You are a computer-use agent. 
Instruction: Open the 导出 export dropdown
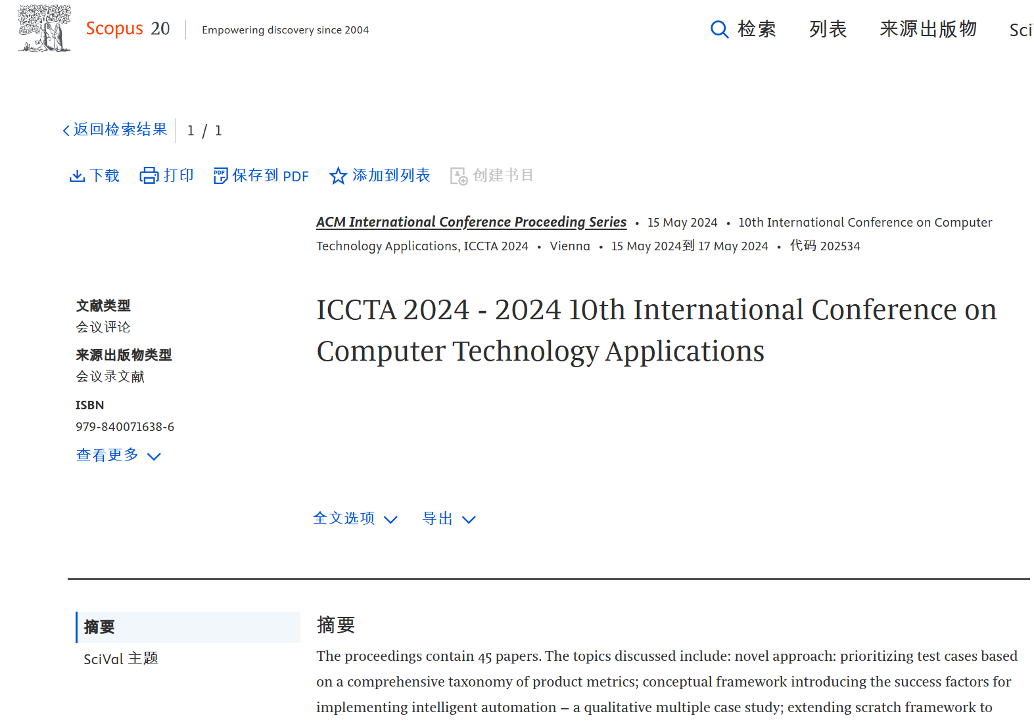click(x=448, y=519)
